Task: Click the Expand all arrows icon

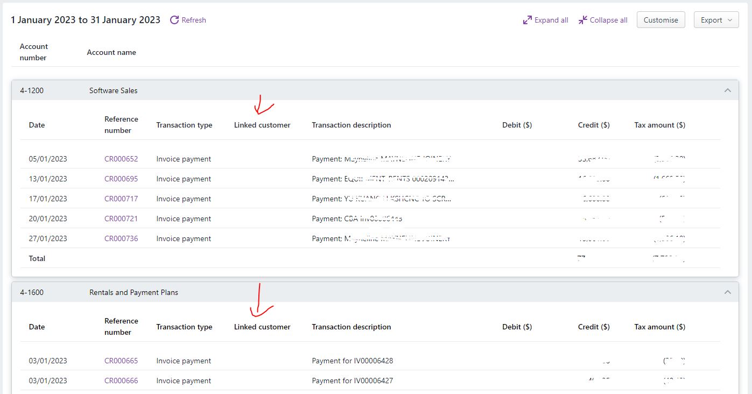Action: [528, 20]
